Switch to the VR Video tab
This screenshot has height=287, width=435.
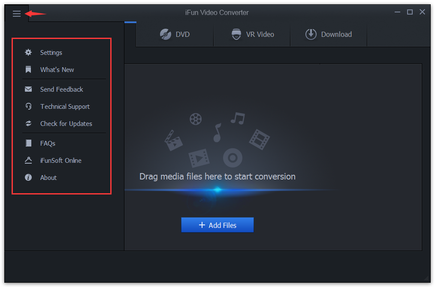pyautogui.click(x=252, y=34)
